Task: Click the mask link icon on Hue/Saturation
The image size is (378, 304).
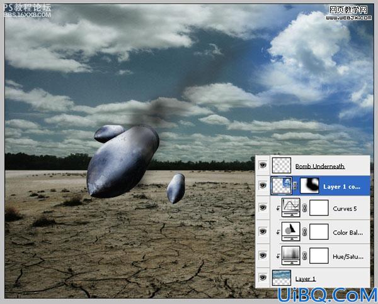Action: (305, 256)
